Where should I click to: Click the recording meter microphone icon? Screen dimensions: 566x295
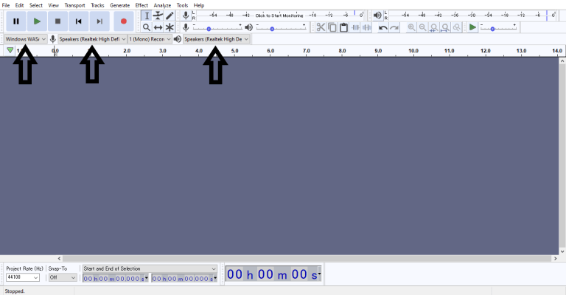click(x=186, y=15)
